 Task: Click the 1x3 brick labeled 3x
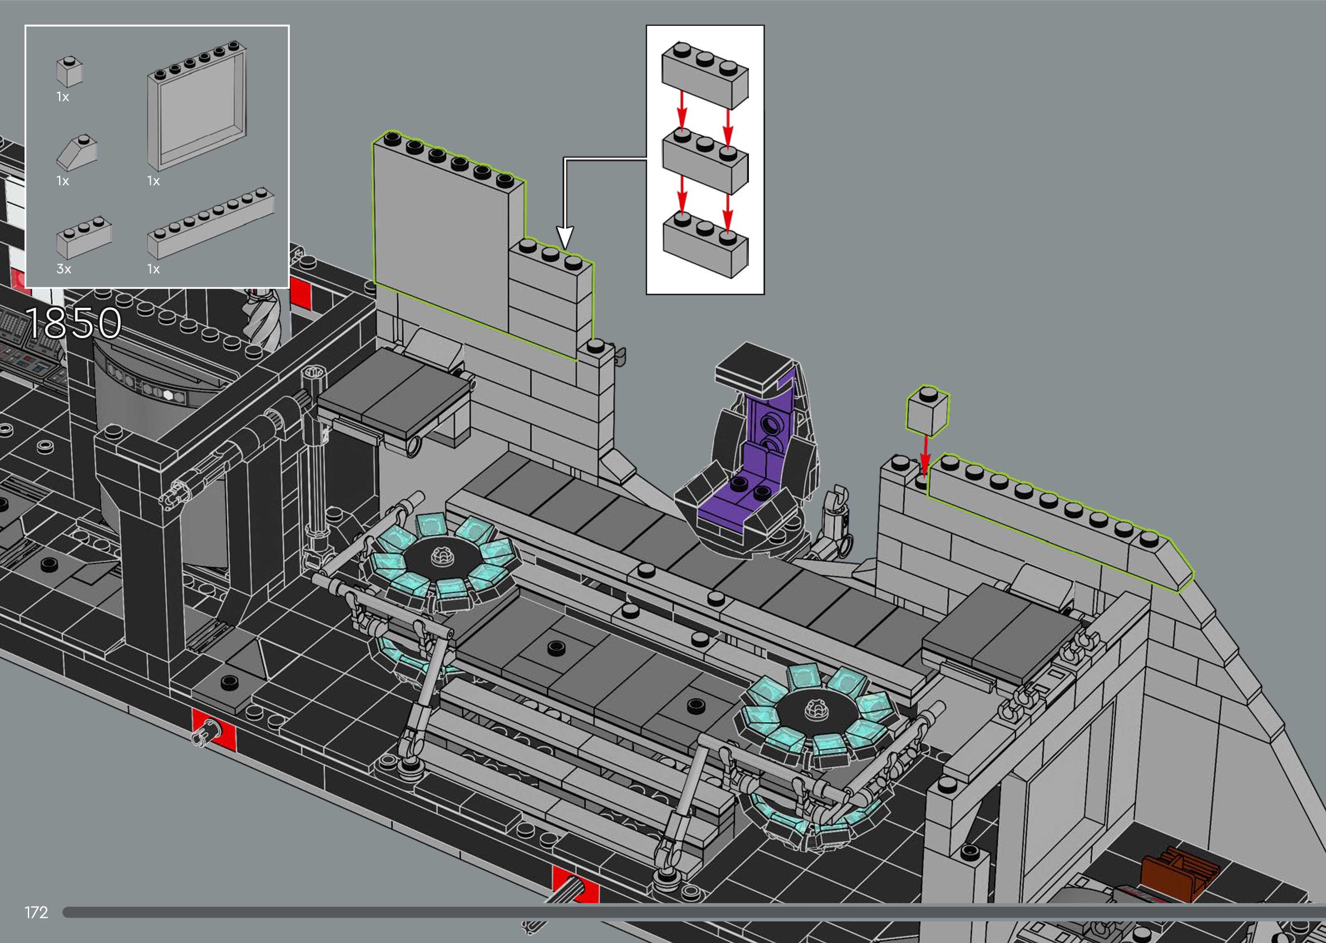pos(83,237)
